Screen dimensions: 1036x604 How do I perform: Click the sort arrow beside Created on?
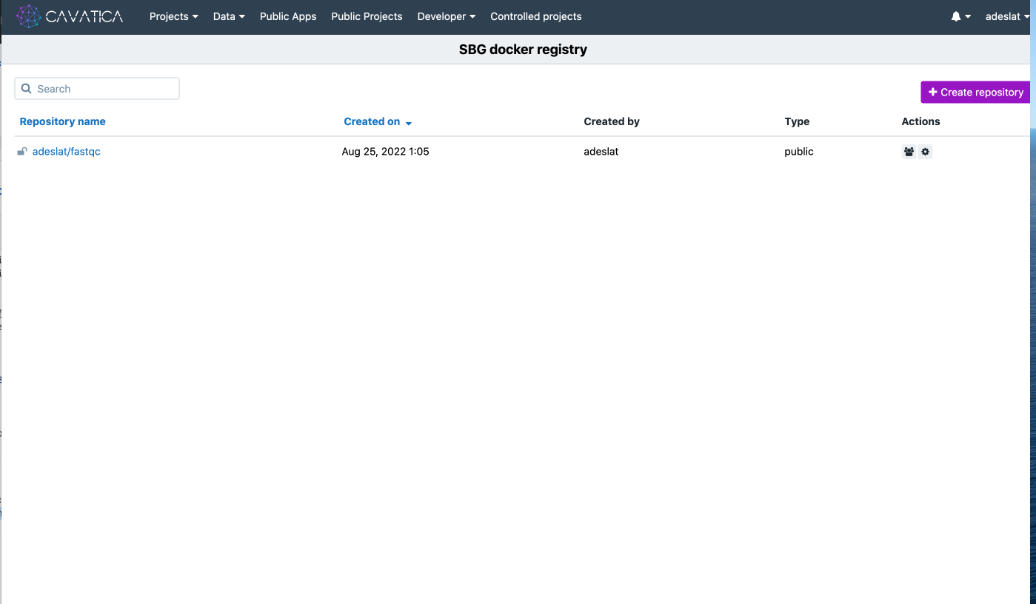pyautogui.click(x=409, y=123)
